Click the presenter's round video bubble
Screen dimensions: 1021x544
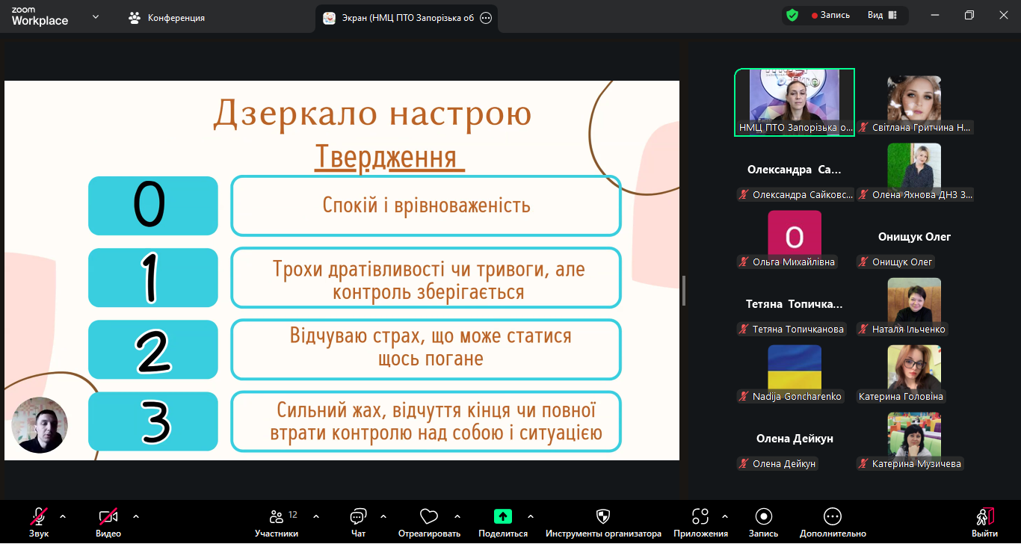[x=40, y=425]
